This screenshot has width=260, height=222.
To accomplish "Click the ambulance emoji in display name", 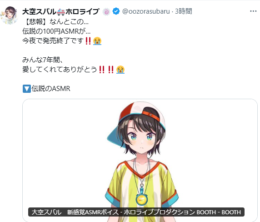I will [61, 12].
